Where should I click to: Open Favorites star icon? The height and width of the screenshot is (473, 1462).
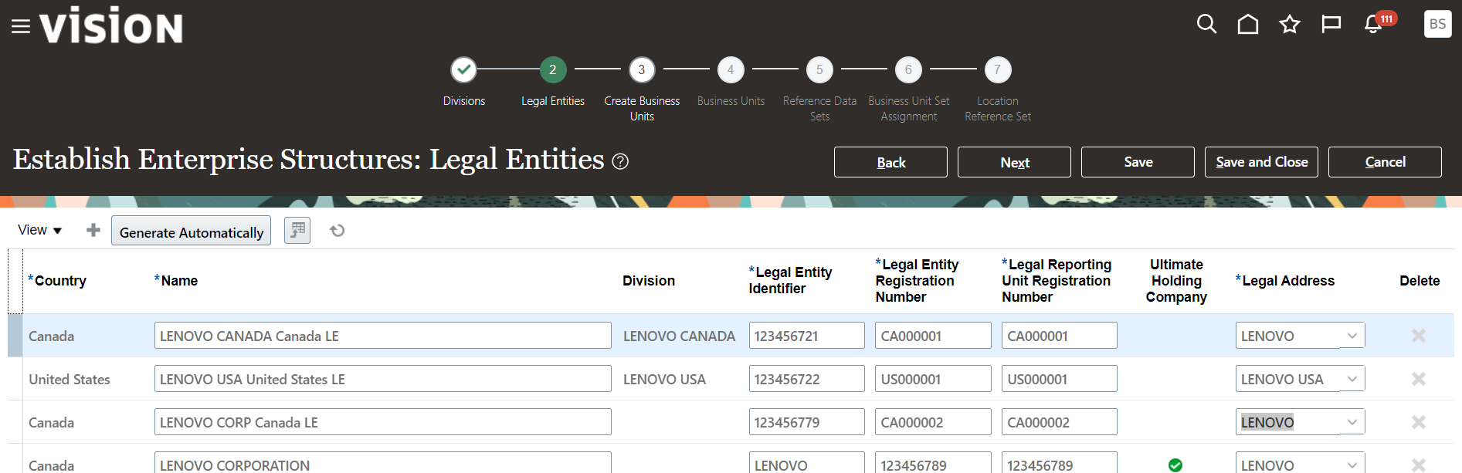pyautogui.click(x=1290, y=25)
